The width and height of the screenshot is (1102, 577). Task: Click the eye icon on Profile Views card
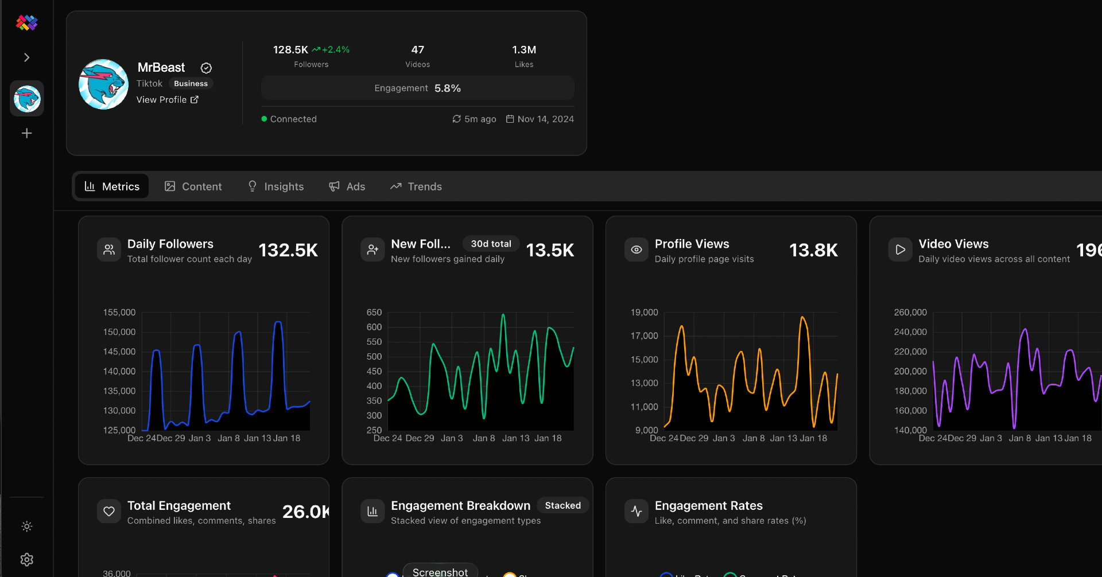point(637,250)
